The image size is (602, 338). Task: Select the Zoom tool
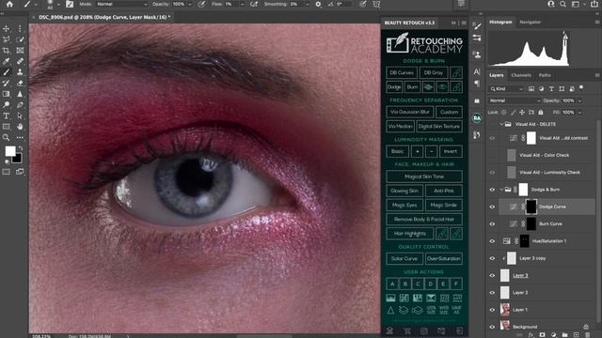(x=7, y=137)
